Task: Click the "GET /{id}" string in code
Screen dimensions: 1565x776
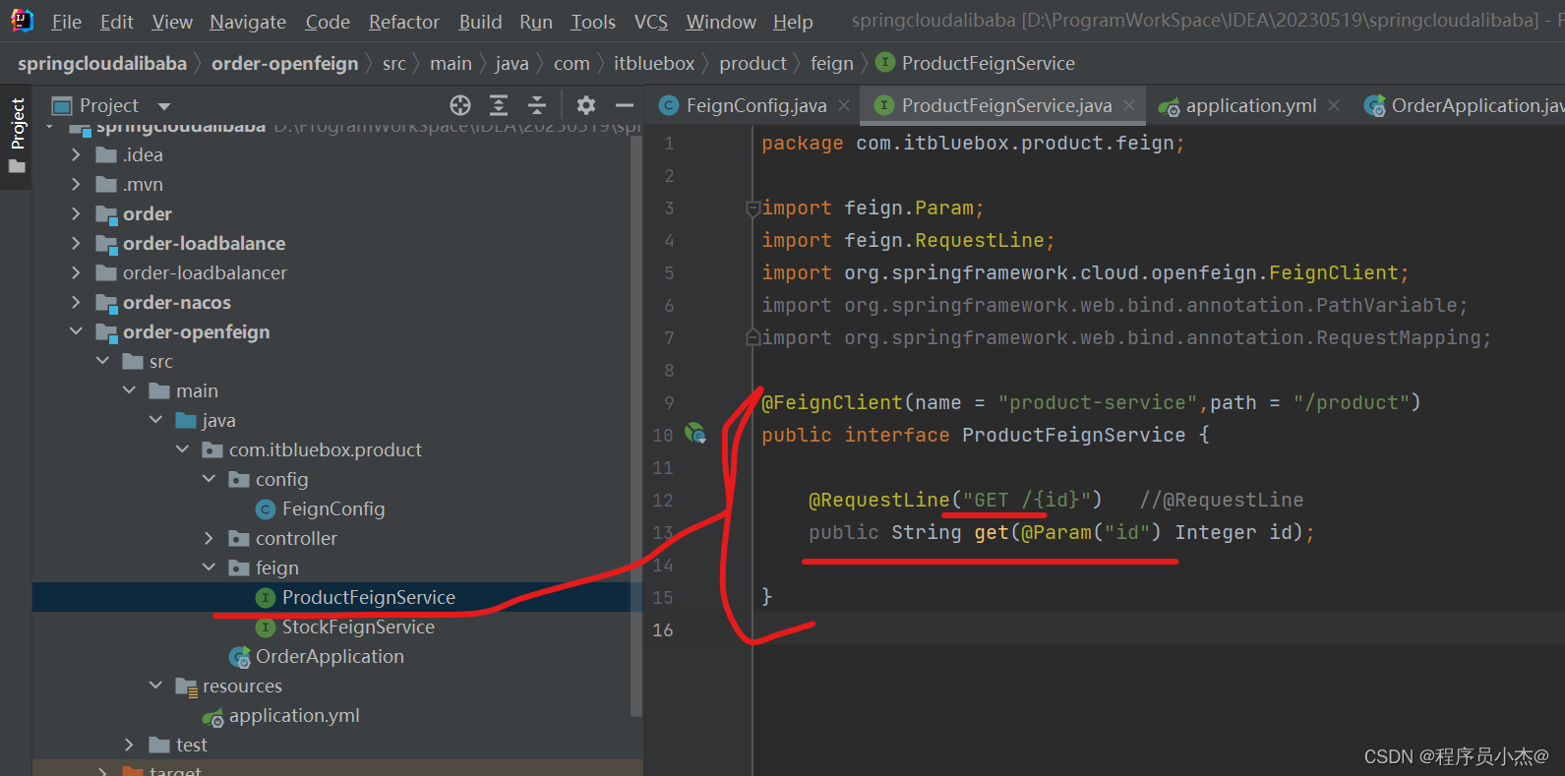Action: tap(1026, 500)
